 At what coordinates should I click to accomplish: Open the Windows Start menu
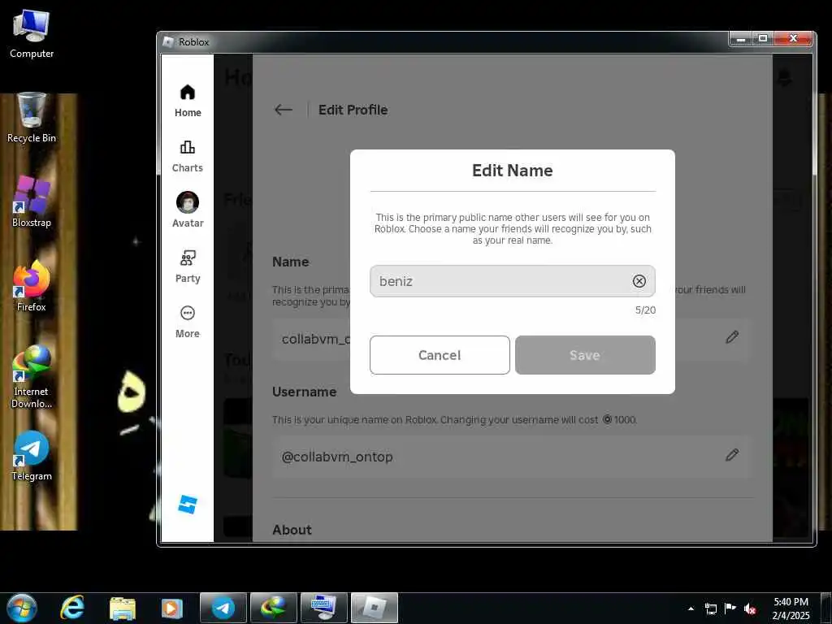[22, 608]
